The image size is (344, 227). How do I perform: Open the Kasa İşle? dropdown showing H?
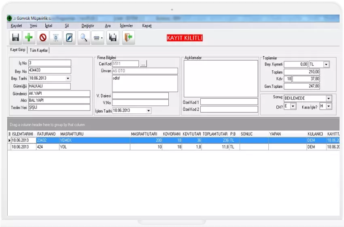329,106
